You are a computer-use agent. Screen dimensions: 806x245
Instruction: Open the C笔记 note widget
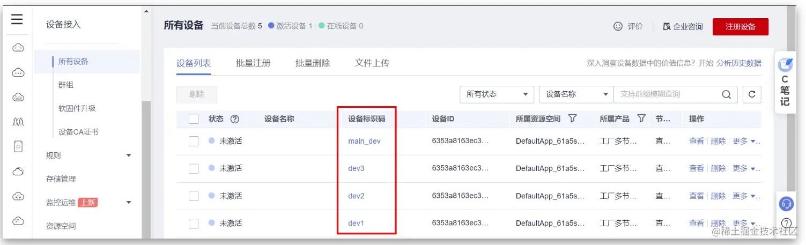785,82
